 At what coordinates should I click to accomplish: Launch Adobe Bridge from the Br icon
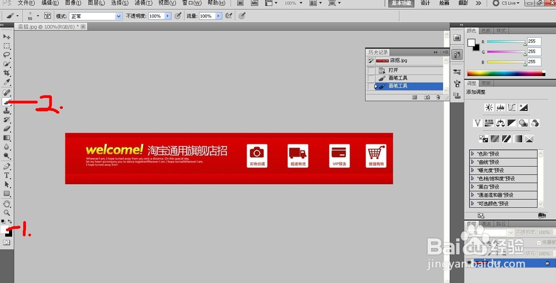[x=240, y=3]
